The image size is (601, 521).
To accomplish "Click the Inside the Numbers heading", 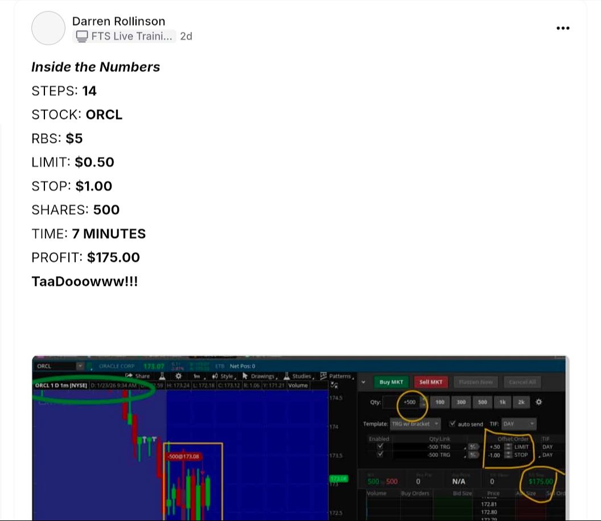I will (96, 67).
